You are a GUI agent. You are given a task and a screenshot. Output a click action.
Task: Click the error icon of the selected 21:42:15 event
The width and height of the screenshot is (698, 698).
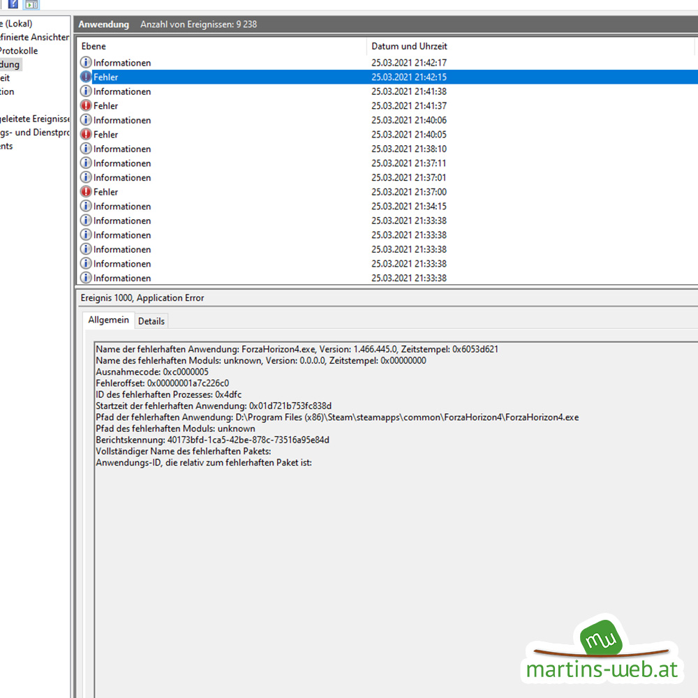click(x=86, y=77)
